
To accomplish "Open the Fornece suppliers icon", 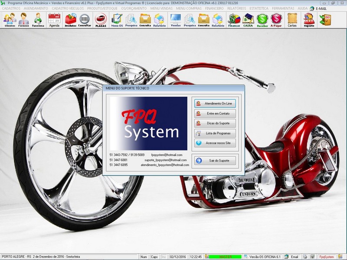I will (x=24, y=20).
